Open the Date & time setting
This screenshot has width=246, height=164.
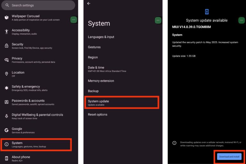(96, 69)
